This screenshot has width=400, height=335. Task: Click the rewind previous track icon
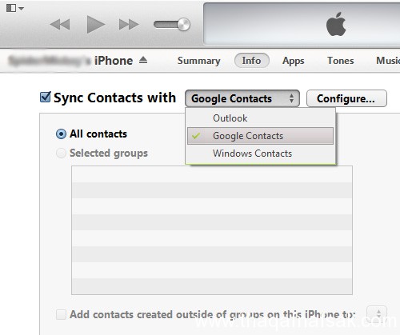point(60,25)
